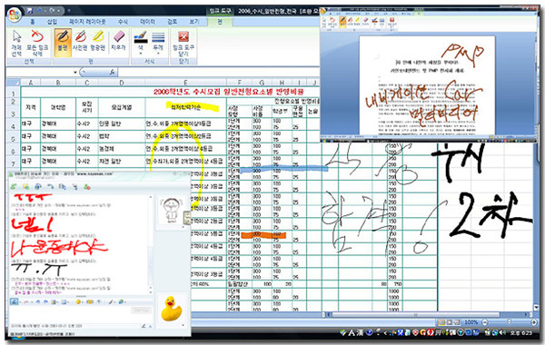Viewport: 545px width, 345px height.
Task: Activate the 지우개 eraser tool
Action: point(118,42)
